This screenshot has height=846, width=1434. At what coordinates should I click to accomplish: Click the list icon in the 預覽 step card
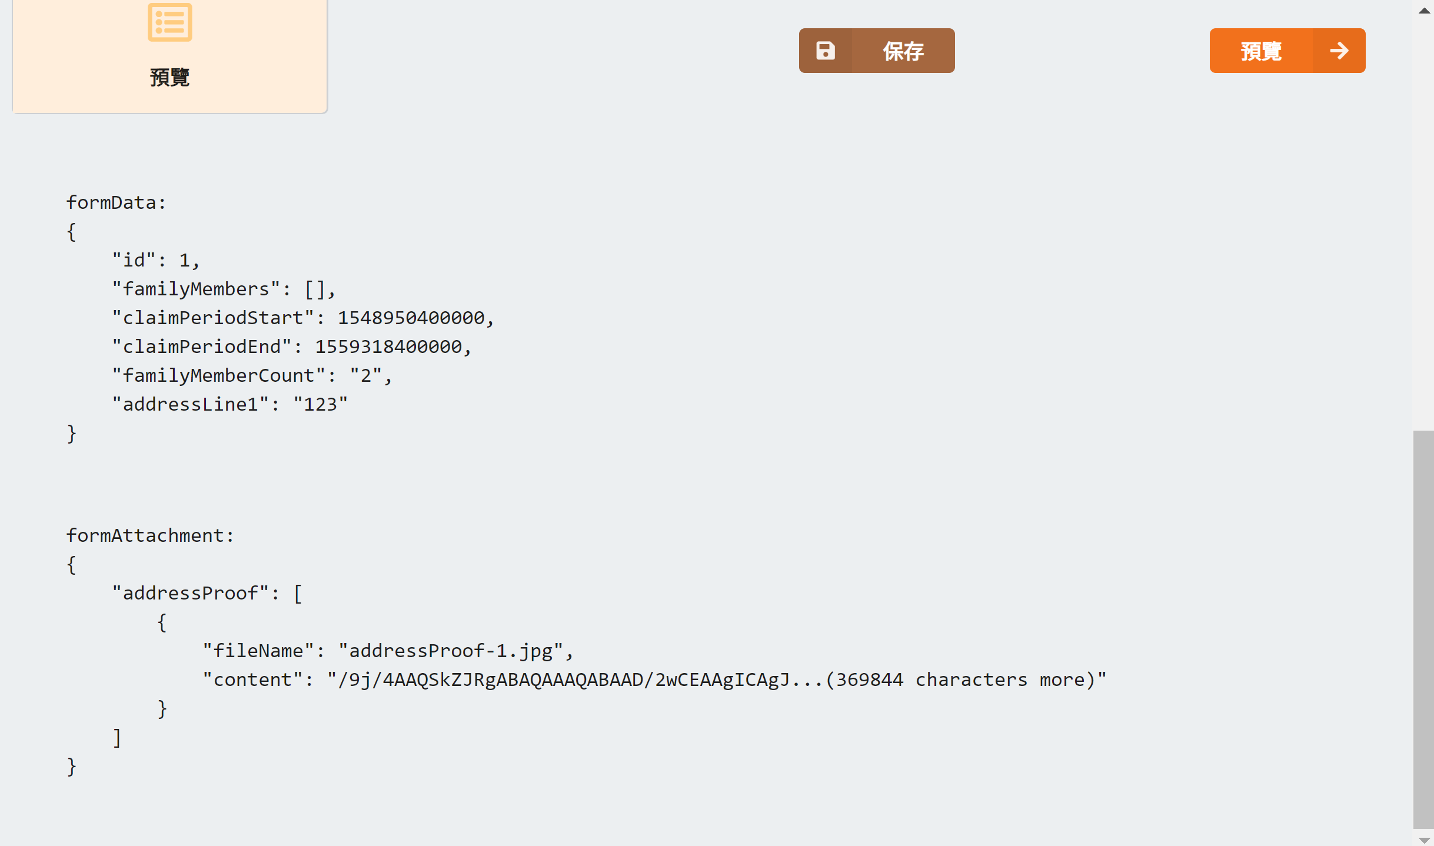169,22
